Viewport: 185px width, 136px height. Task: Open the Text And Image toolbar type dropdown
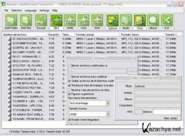108,103
